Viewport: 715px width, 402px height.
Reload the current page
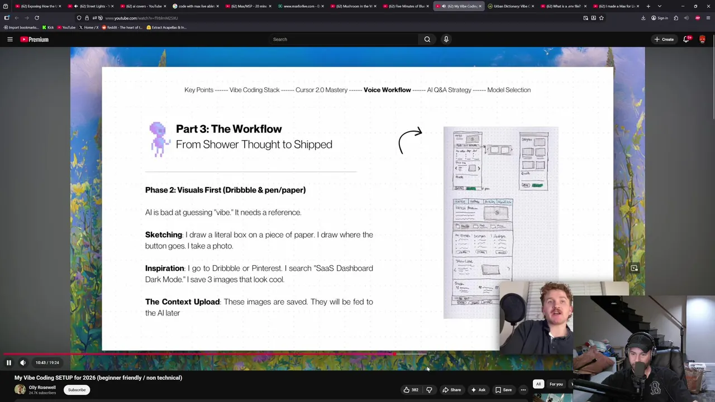(37, 18)
